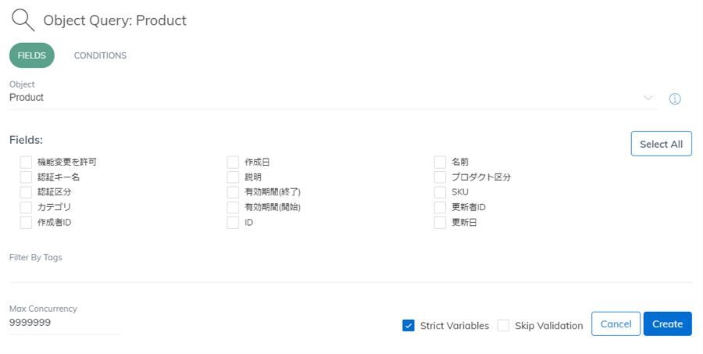This screenshot has width=703, height=354.
Task: Click the info icon beside Object dropdown
Action: click(x=675, y=98)
